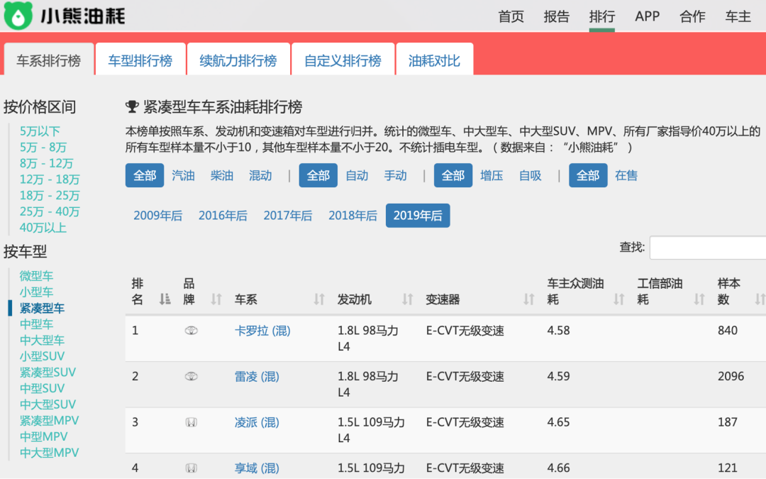Image resolution: width=766 pixels, height=479 pixels.
Task: Open 排行 in top navigation
Action: coord(602,16)
